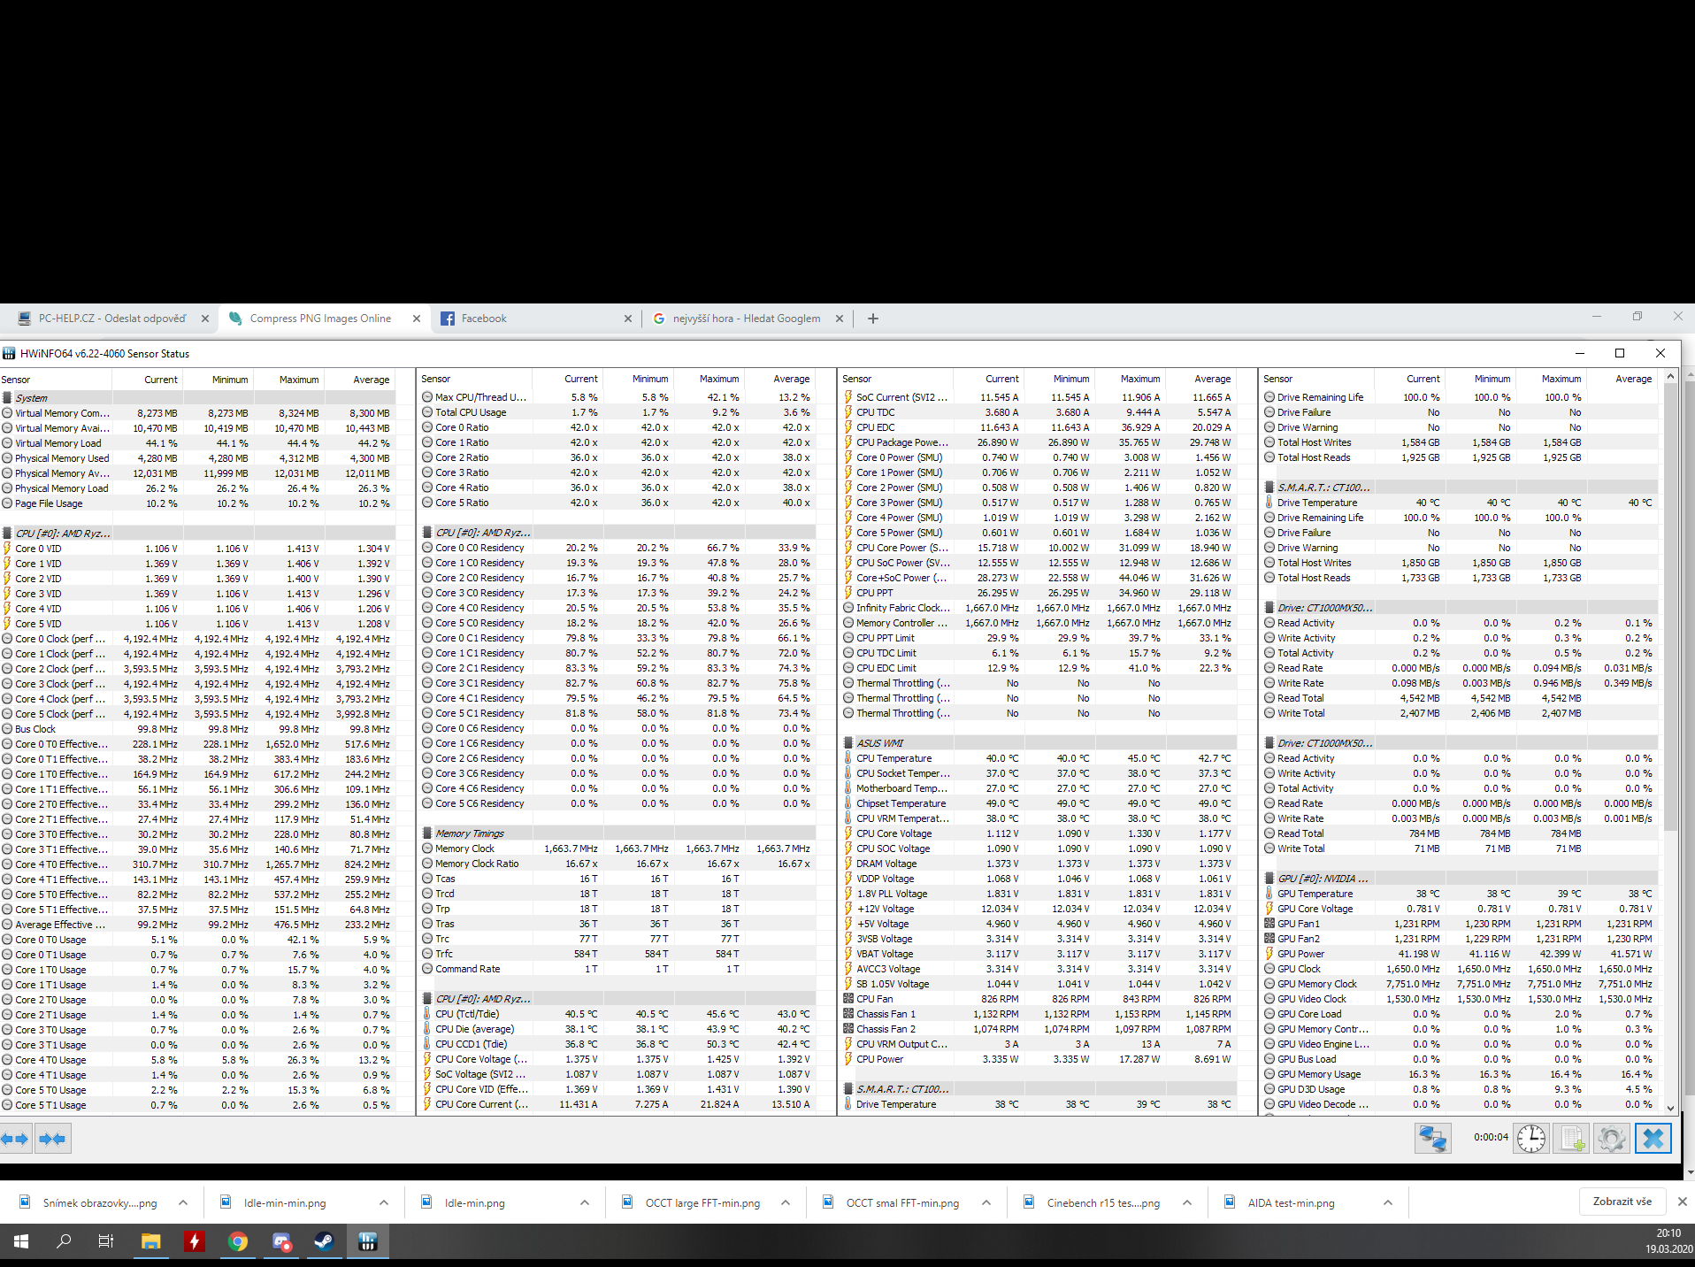
Task: Open the remote network monitoring icon
Action: [x=1432, y=1138]
